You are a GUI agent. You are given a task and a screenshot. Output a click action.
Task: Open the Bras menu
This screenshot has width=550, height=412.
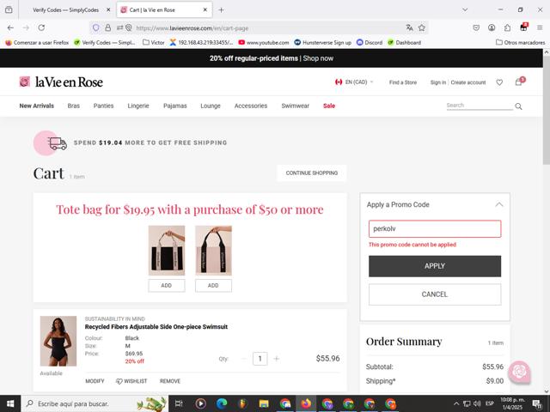coord(74,106)
